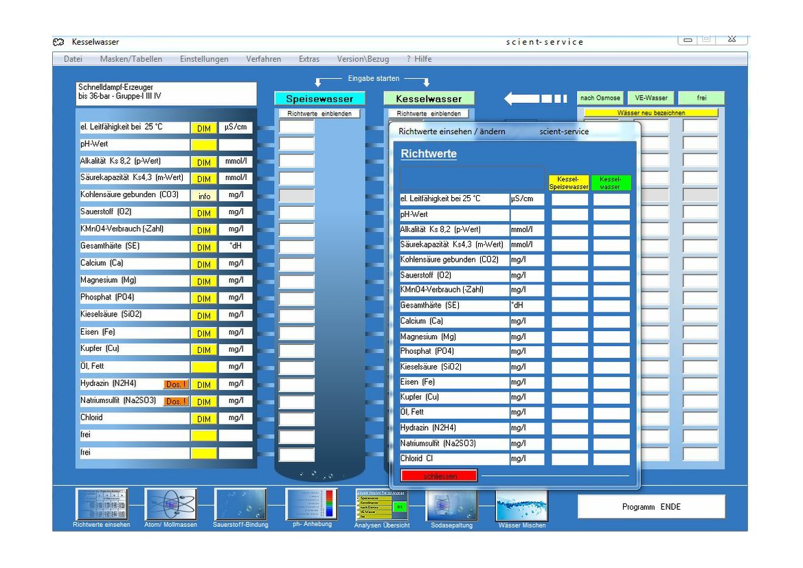Open the Atom/Mollmassen tool icon

point(170,504)
